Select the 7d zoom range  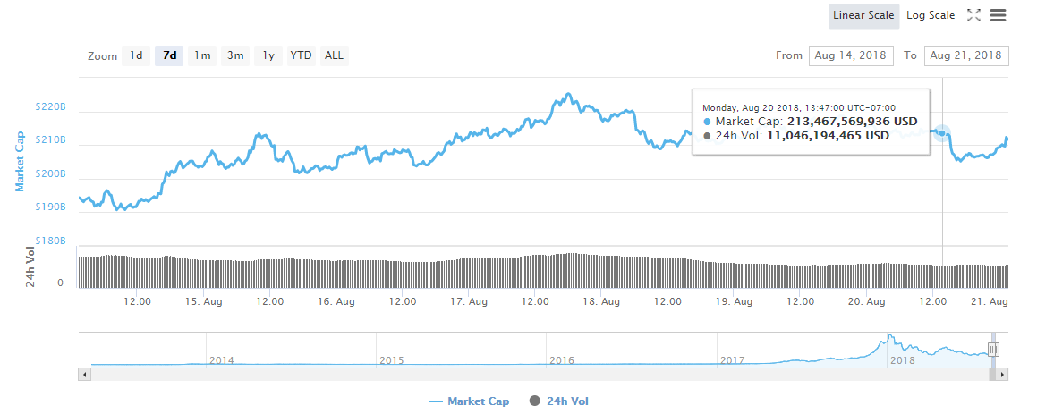click(169, 56)
